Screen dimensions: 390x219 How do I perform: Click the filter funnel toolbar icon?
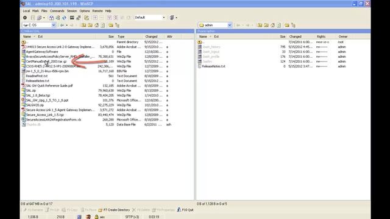(109, 18)
